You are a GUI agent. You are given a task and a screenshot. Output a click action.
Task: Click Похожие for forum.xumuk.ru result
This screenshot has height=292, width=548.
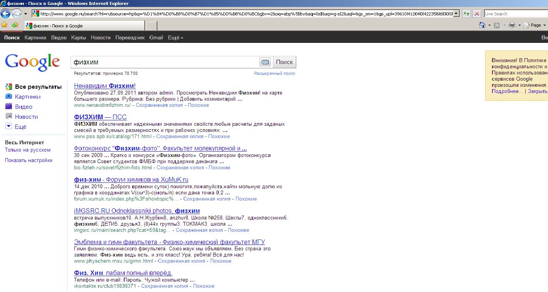point(246,199)
